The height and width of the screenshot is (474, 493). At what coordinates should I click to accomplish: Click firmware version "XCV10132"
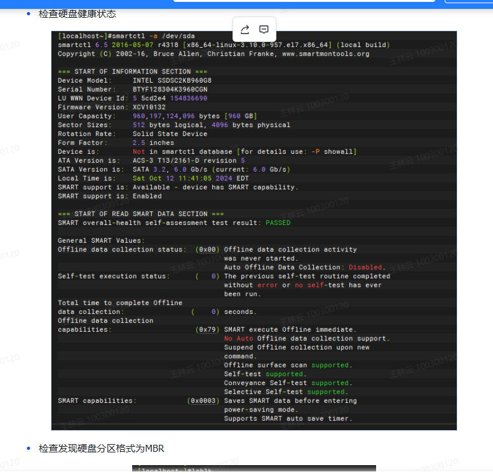149,107
